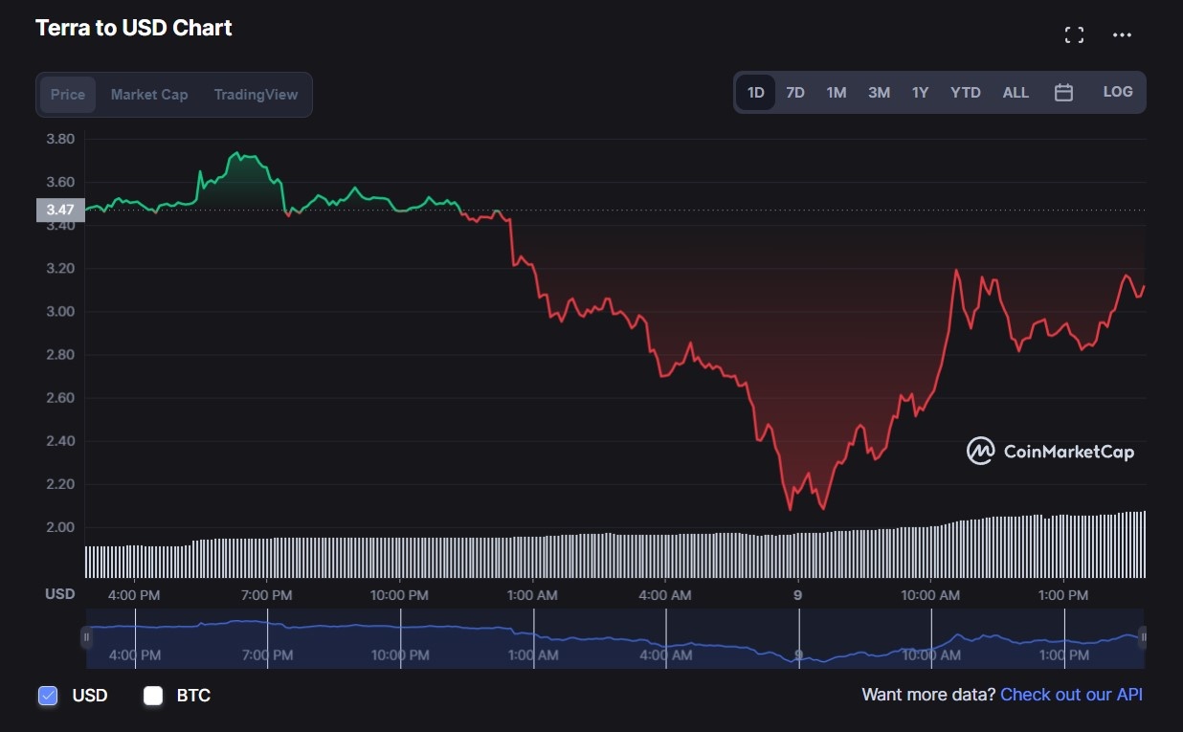Screen dimensions: 1183x732
Task: Open the Check out our API link
Action: click(1071, 695)
